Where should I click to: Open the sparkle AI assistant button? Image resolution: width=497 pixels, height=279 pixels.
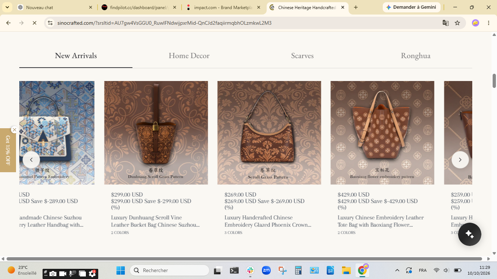tap(470, 234)
